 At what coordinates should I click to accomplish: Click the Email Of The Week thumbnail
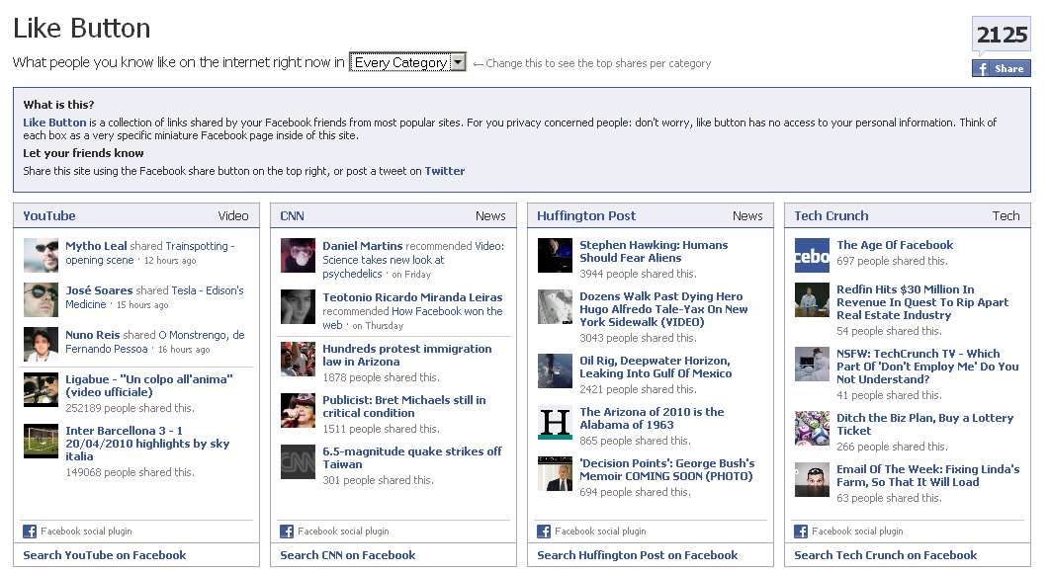click(812, 479)
